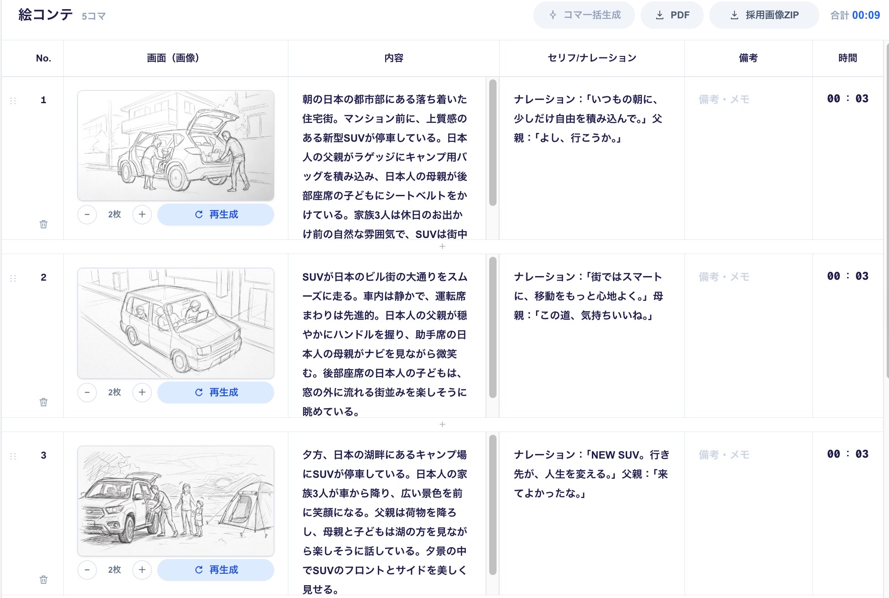The image size is (889, 598).
Task: Delete frame 3 with trash icon
Action: pyautogui.click(x=44, y=580)
